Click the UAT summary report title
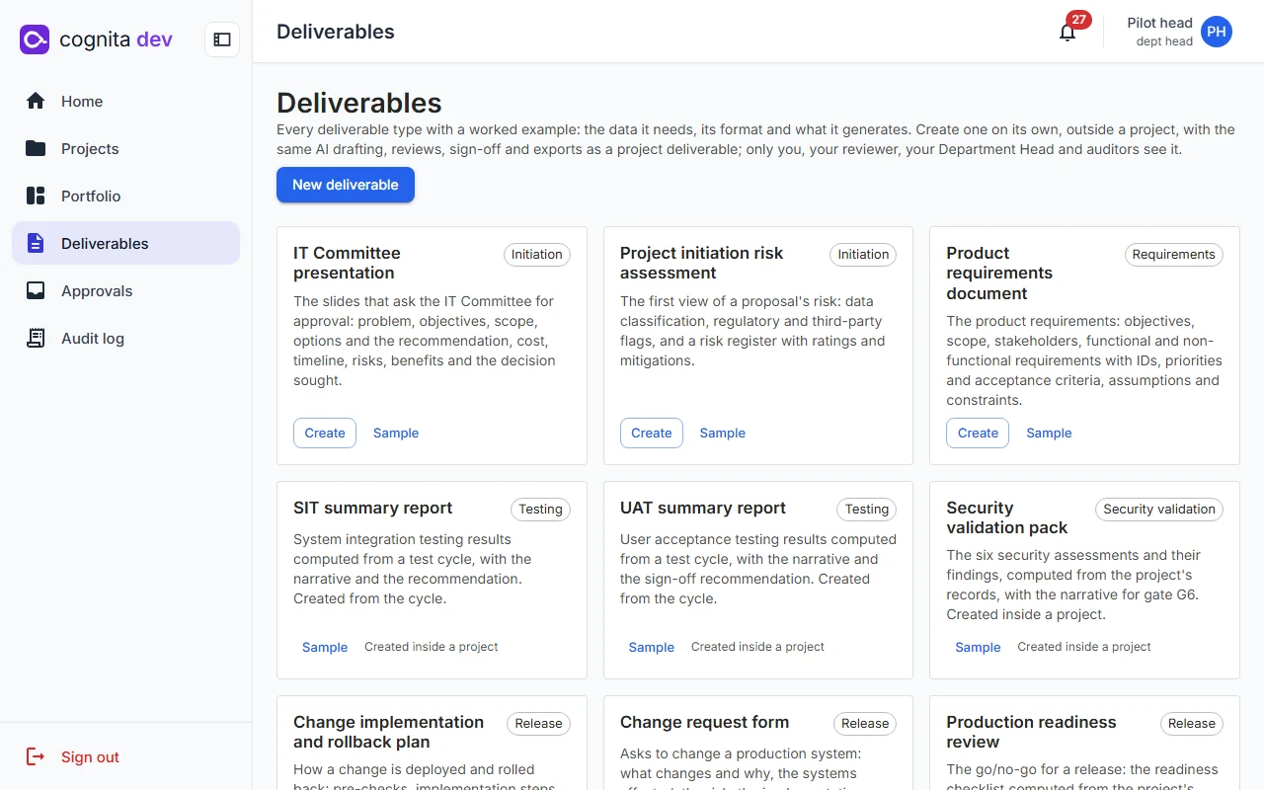 pos(703,508)
